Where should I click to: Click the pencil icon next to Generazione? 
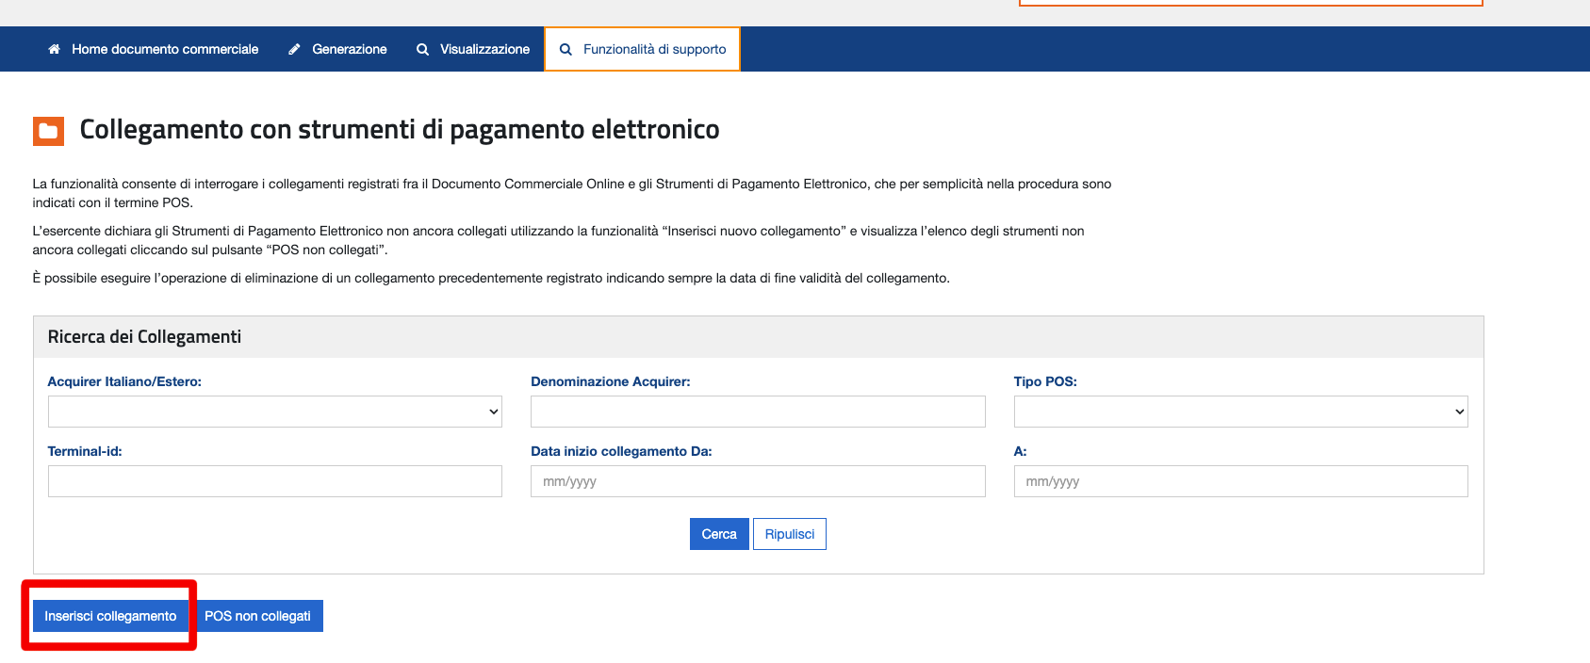pos(295,49)
